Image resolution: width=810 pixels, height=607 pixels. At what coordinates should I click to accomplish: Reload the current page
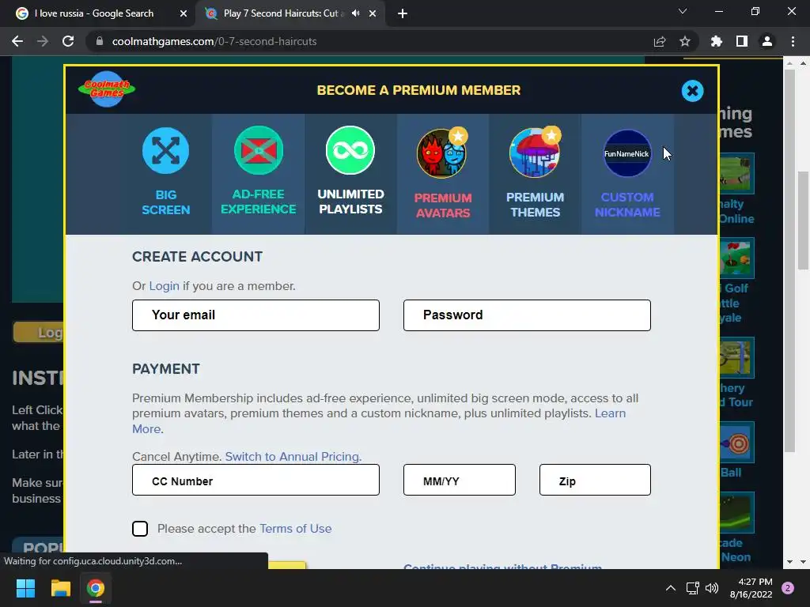coord(68,41)
